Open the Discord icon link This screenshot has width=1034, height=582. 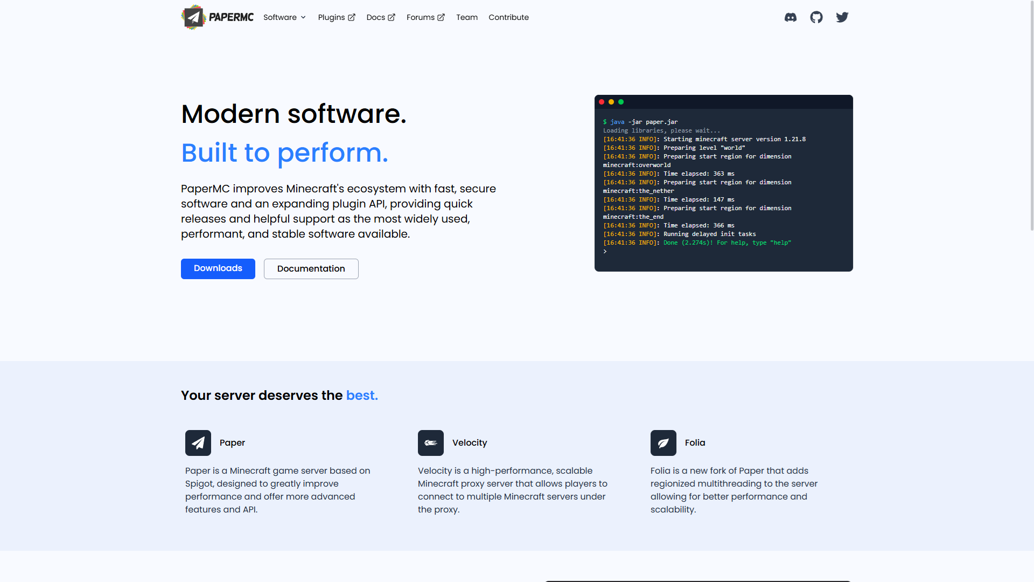791,17
